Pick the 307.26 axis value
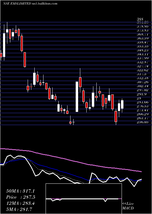This screenshot has height=214, width=152. click(142, 82)
